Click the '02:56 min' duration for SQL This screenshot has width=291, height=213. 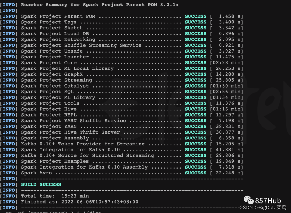pos(227,92)
